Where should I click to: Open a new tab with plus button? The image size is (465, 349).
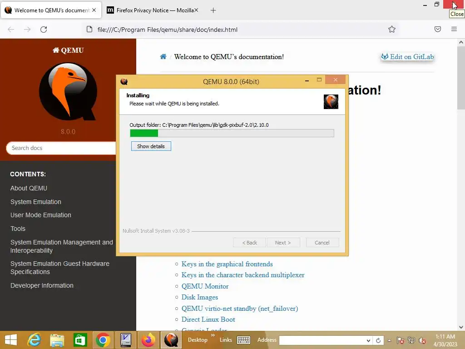[x=213, y=10]
